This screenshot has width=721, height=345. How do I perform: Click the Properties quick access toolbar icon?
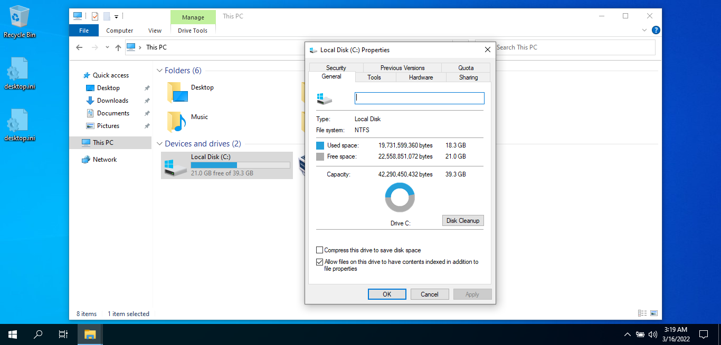pyautogui.click(x=95, y=16)
